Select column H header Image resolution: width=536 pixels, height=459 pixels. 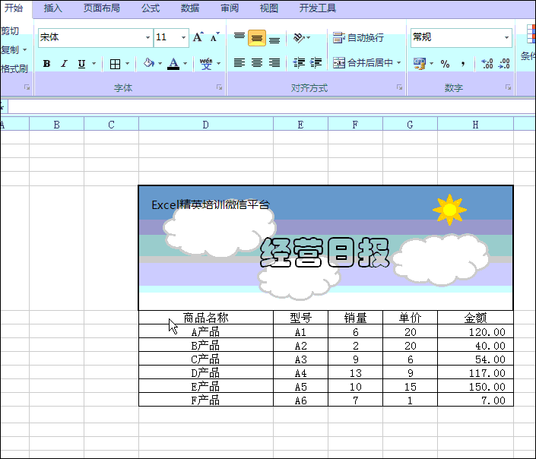tap(475, 125)
